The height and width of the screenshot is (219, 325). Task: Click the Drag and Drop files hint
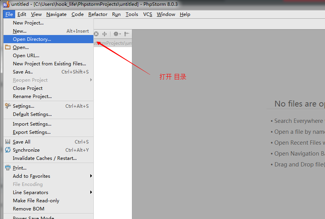pyautogui.click(x=299, y=164)
